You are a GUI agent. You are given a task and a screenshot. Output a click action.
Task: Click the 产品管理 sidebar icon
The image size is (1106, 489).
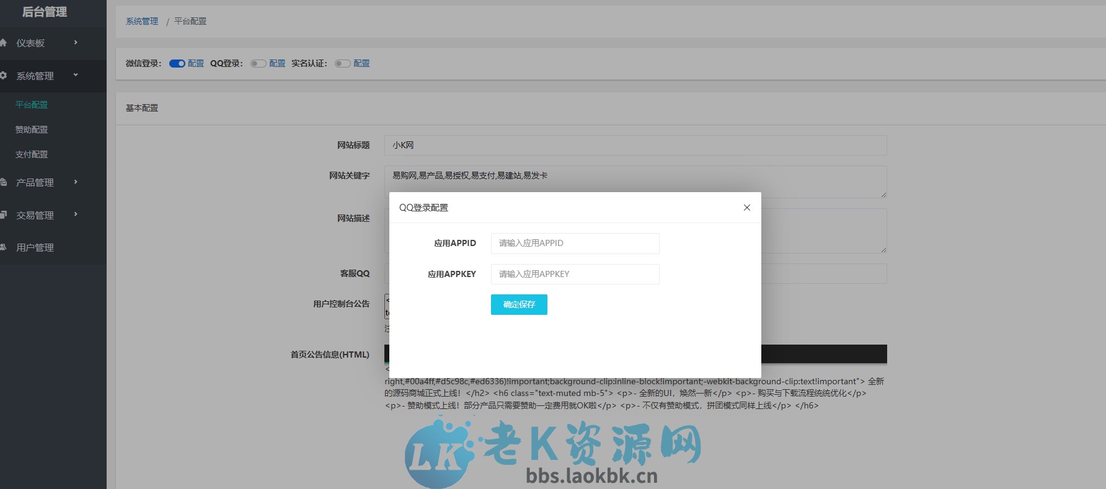[x=3, y=182]
